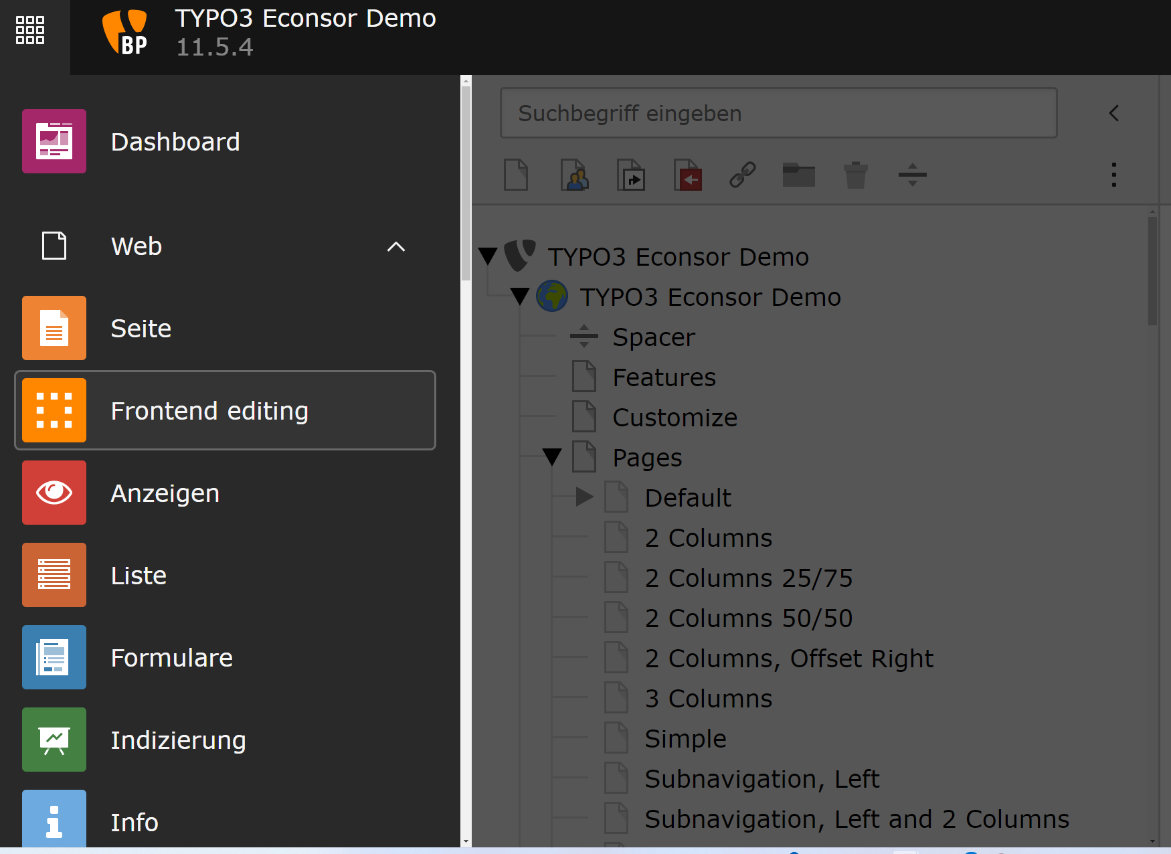This screenshot has height=854, width=1171.
Task: Select the Backend User Section page icon
Action: (574, 175)
